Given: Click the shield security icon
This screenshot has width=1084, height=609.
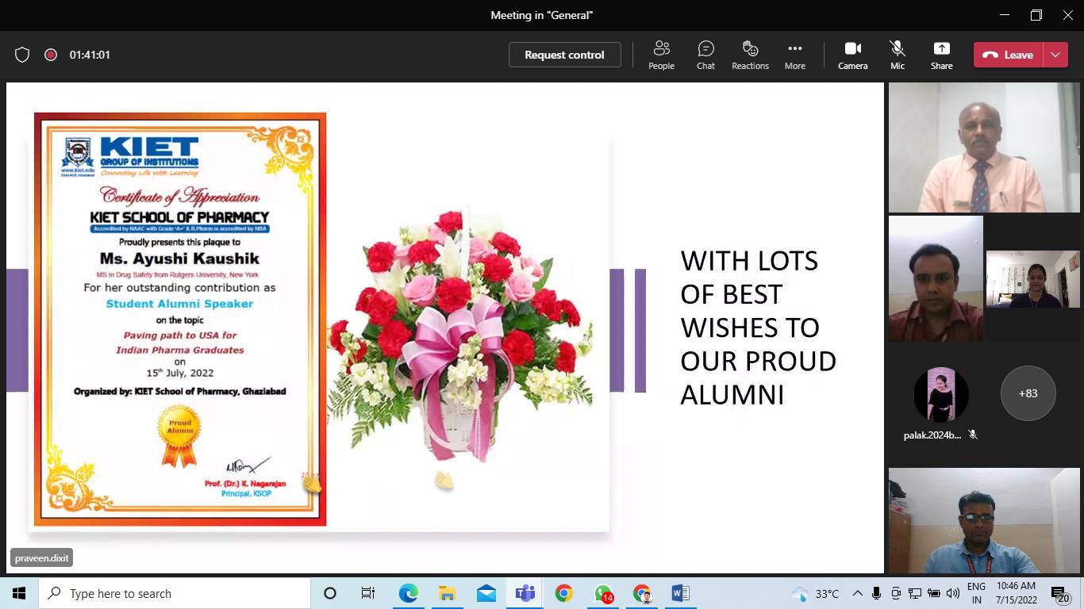Looking at the screenshot, I should tap(22, 55).
